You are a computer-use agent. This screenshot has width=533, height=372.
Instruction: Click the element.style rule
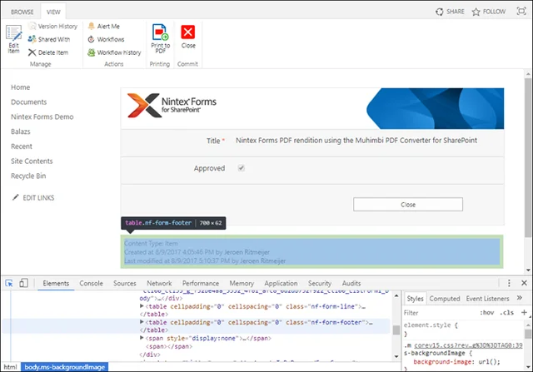tap(431, 325)
